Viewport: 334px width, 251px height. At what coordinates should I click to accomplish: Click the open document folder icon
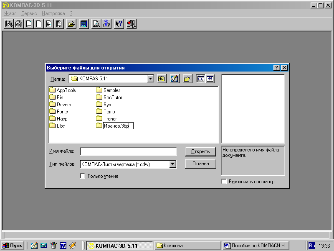[x=71, y=24]
